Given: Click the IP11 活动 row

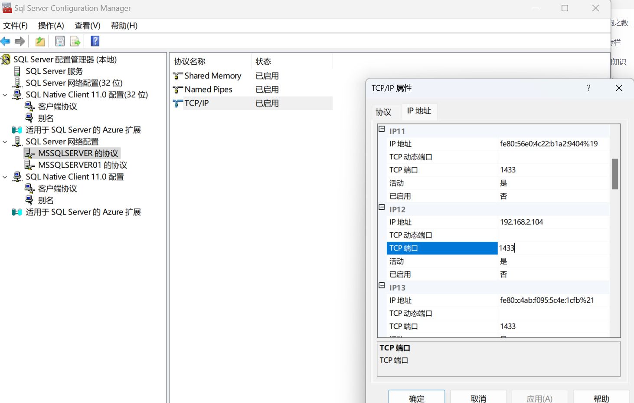Looking at the screenshot, I should pyautogui.click(x=498, y=183).
